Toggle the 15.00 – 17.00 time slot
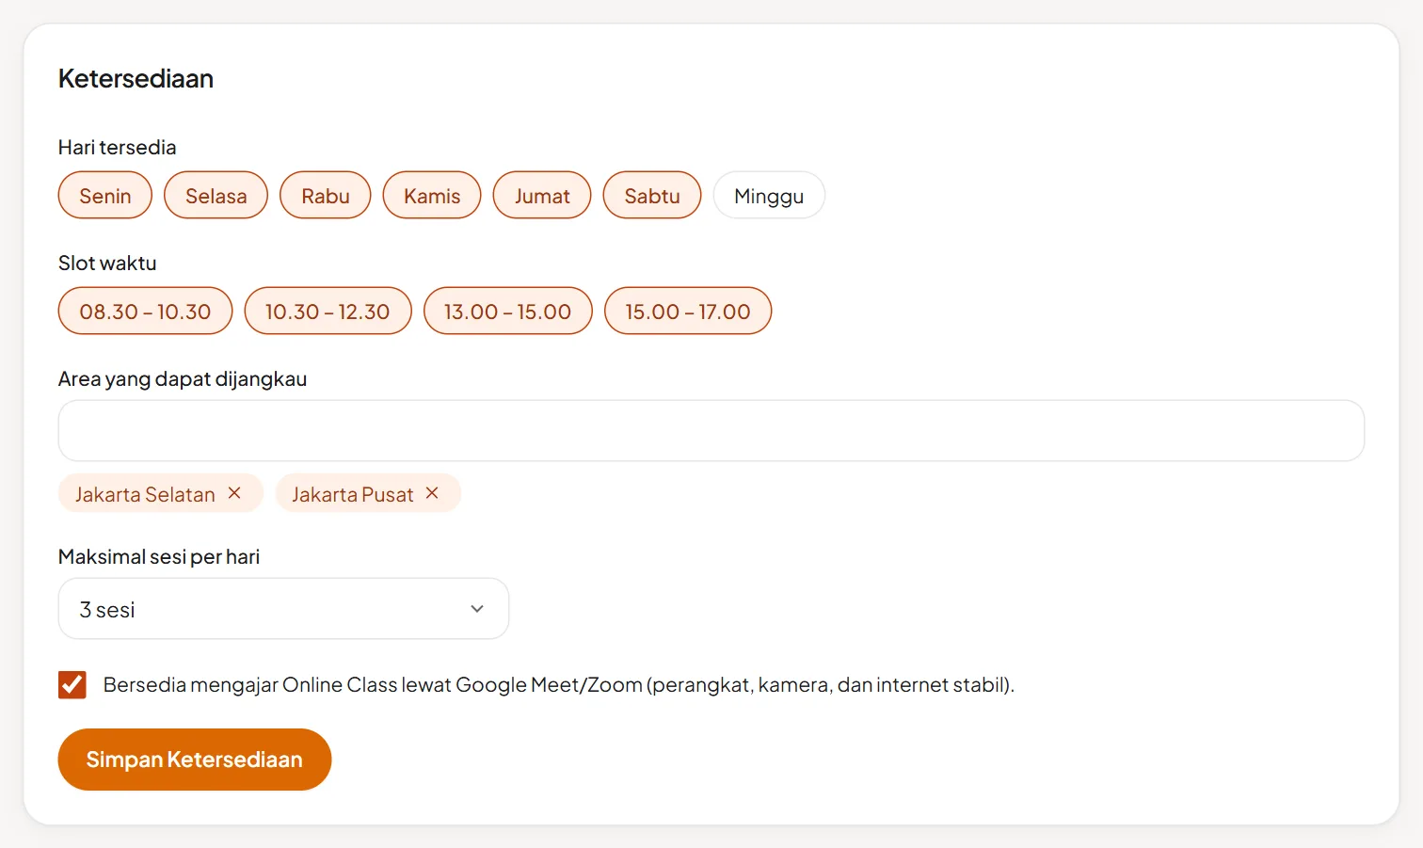Image resolution: width=1423 pixels, height=848 pixels. [688, 312]
